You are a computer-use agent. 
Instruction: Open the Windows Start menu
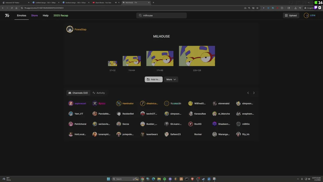coord(109,179)
